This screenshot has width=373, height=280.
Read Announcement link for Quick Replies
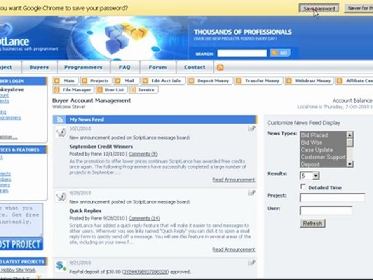234,250
